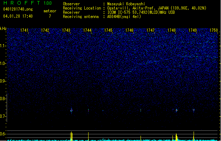Click the meteor count value 7

pyautogui.click(x=50, y=16)
